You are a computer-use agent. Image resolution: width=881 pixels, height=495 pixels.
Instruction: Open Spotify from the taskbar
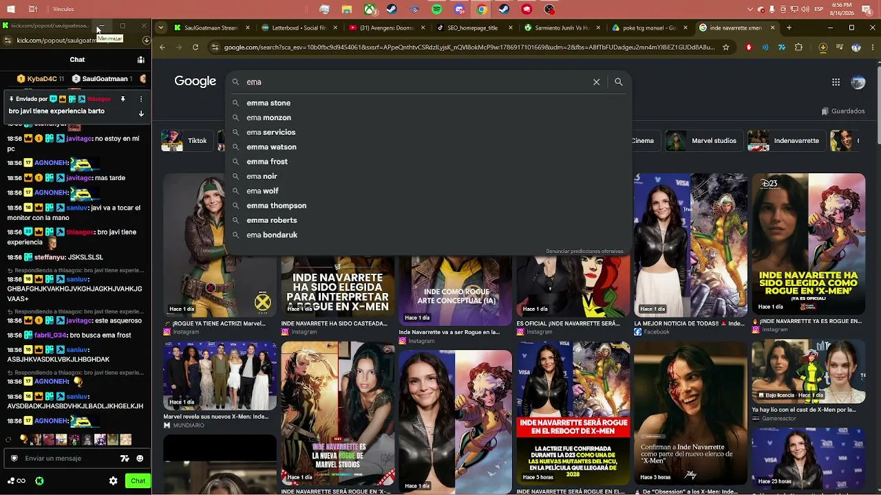point(437,10)
